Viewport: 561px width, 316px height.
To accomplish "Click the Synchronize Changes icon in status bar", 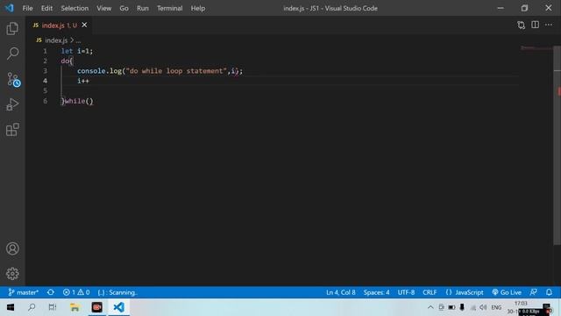I will [51, 292].
